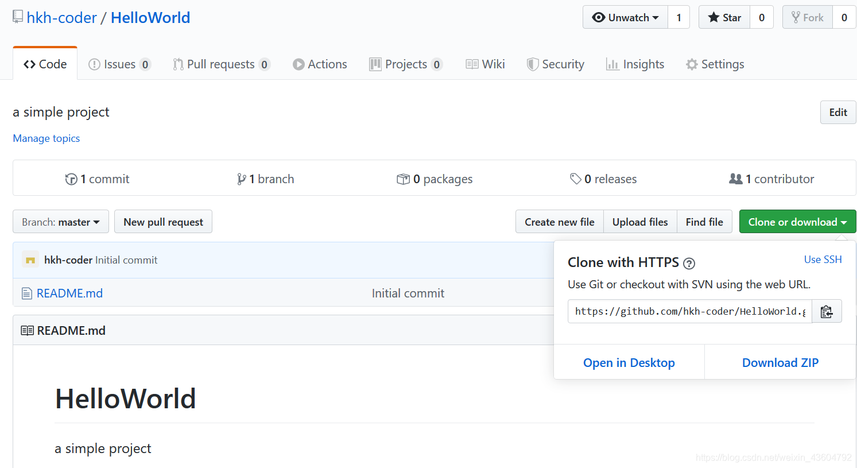Open hkh-coder author link in commit row
Screen dimensions: 857x468
[68, 260]
